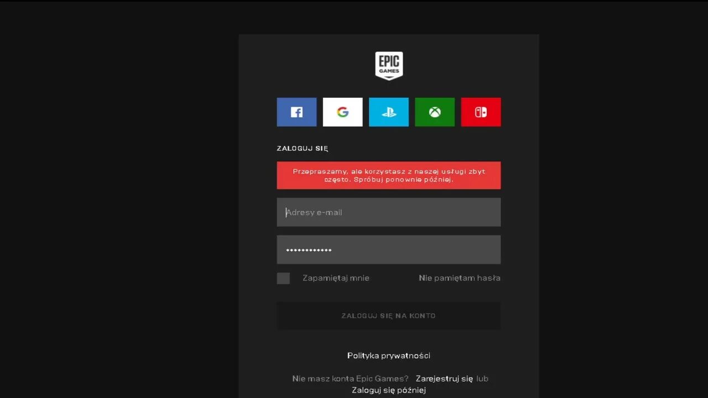Choose the PlayStation login icon
Viewport: 708px width, 398px height.
coord(389,112)
